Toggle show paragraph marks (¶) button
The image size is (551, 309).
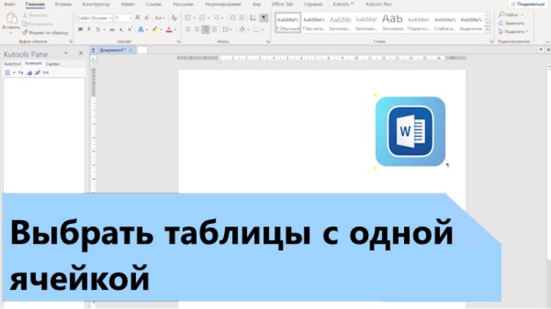tap(264, 18)
